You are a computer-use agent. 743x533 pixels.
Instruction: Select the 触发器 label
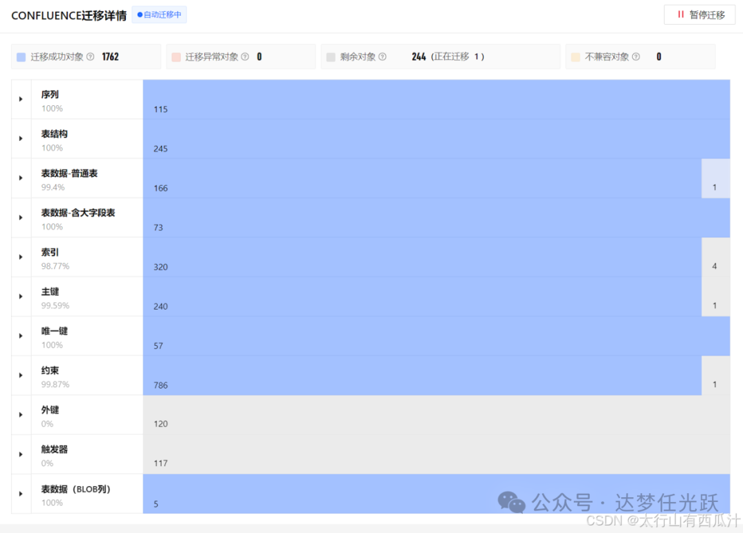point(54,449)
